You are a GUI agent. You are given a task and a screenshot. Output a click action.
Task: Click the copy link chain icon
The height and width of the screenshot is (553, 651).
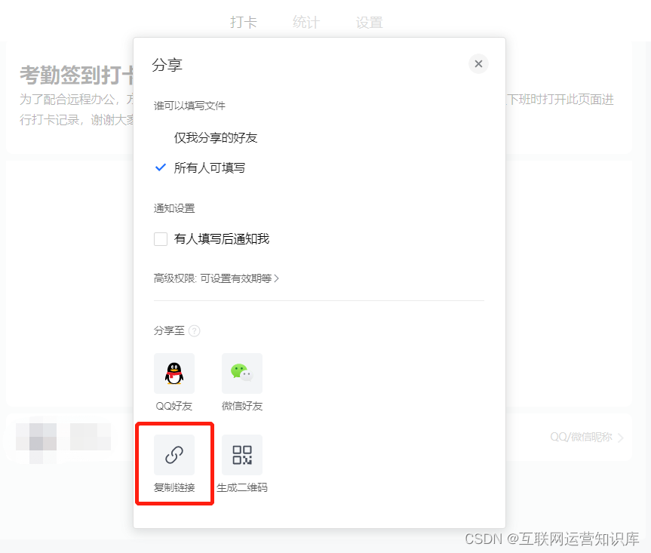tap(174, 455)
